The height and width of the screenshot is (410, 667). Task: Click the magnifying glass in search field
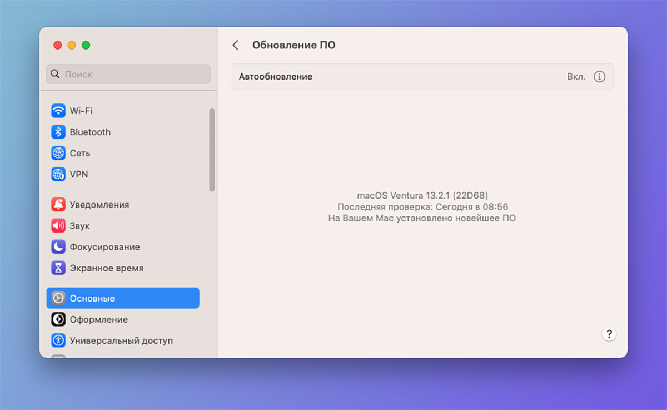(55, 74)
